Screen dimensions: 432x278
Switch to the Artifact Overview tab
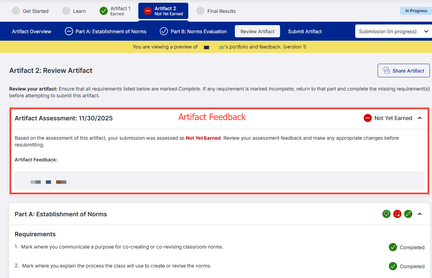(x=32, y=32)
